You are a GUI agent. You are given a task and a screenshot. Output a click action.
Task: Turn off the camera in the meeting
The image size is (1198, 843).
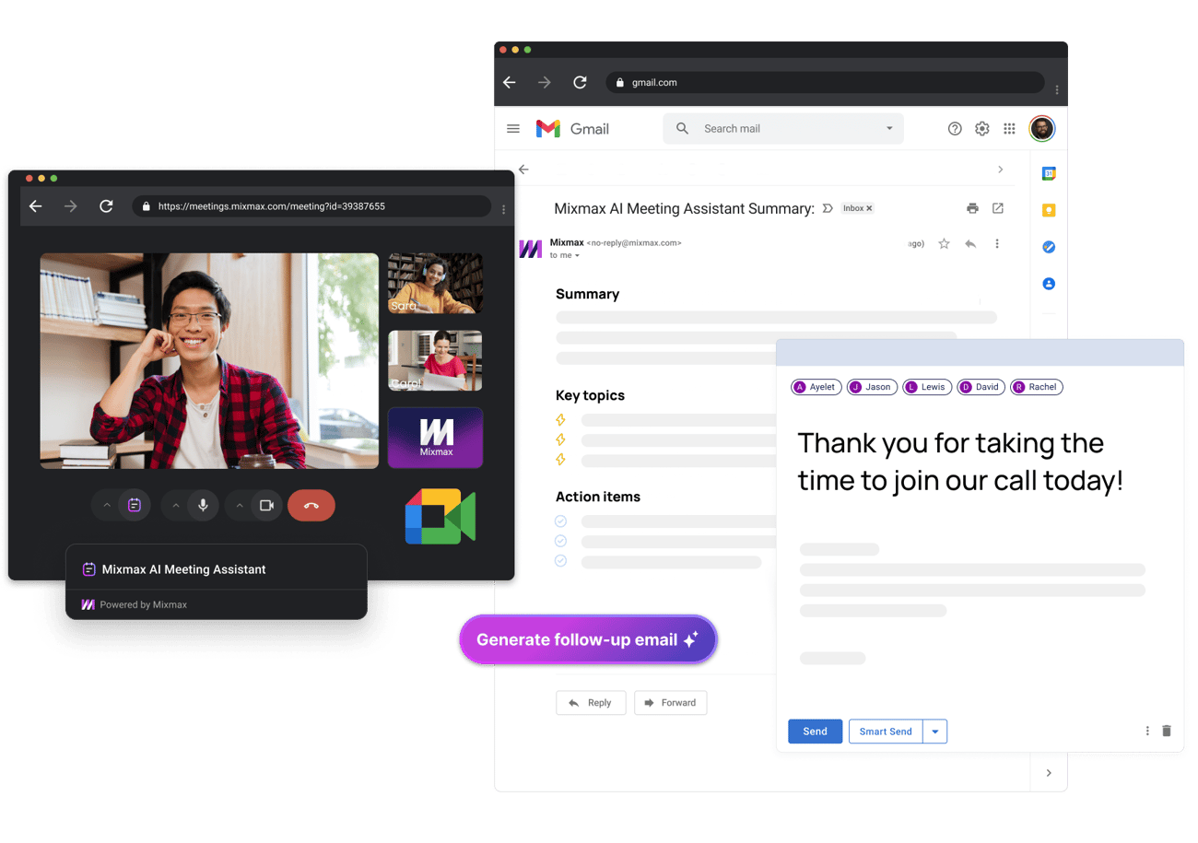point(267,505)
